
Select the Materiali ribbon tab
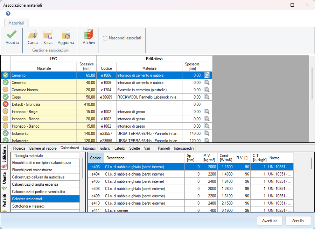(16, 23)
